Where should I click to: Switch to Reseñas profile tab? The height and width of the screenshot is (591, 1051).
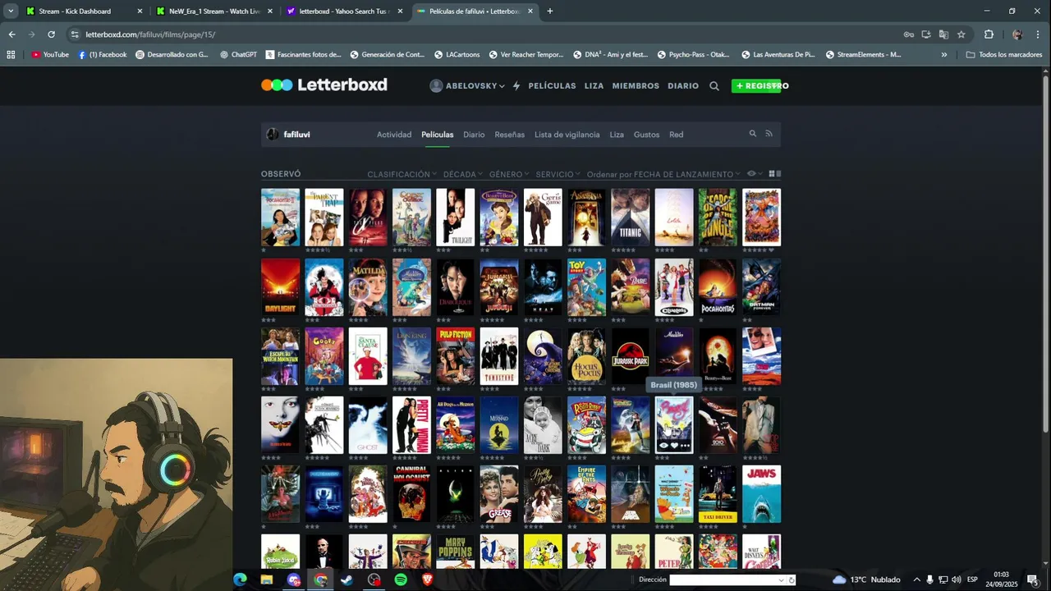point(509,135)
